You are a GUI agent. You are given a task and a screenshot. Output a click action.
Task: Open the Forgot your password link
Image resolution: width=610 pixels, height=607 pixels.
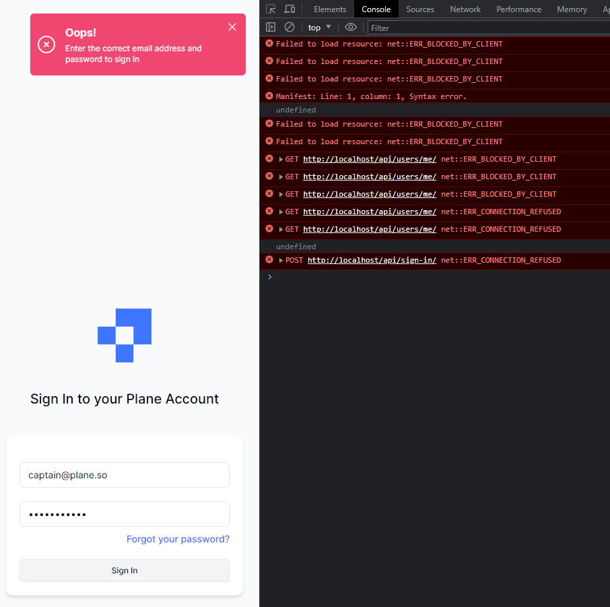178,539
